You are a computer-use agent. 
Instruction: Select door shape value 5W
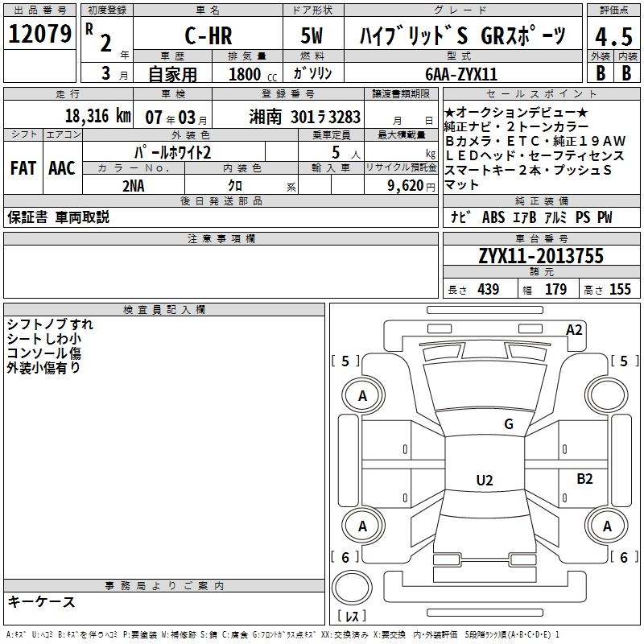[312, 35]
